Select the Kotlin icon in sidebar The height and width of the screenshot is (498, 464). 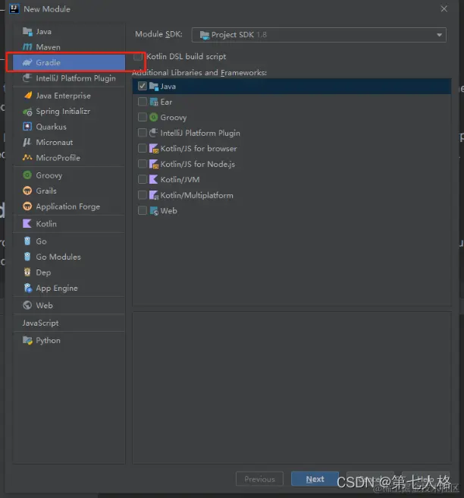point(27,224)
